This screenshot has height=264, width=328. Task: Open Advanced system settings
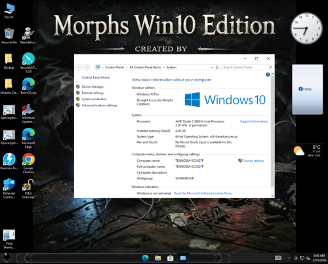click(99, 105)
